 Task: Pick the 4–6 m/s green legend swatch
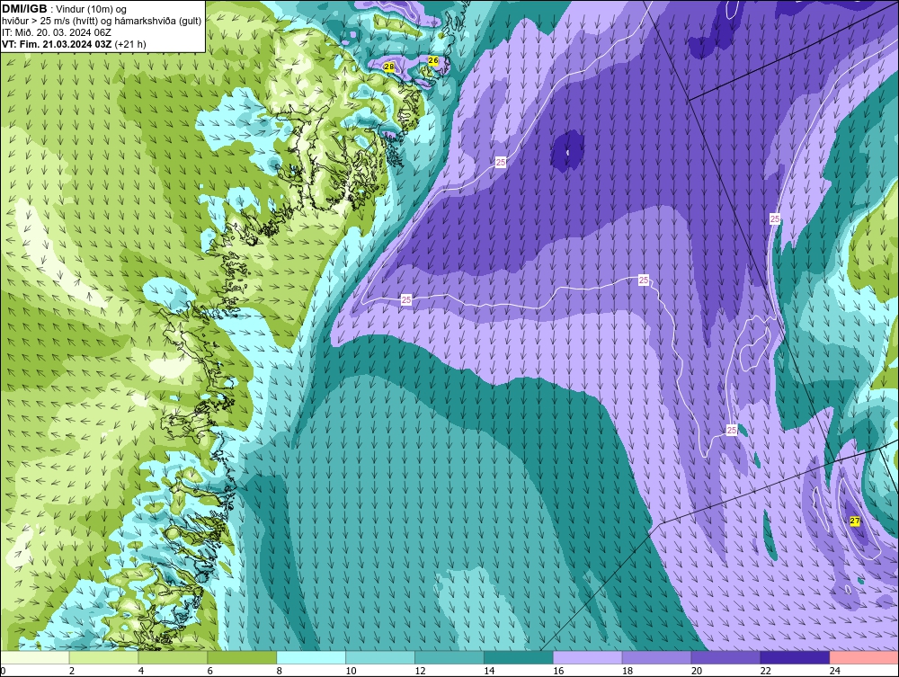pos(173,657)
